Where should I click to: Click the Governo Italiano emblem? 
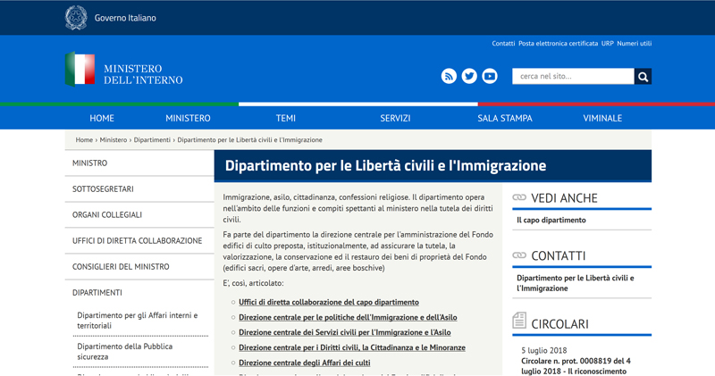[x=76, y=18]
